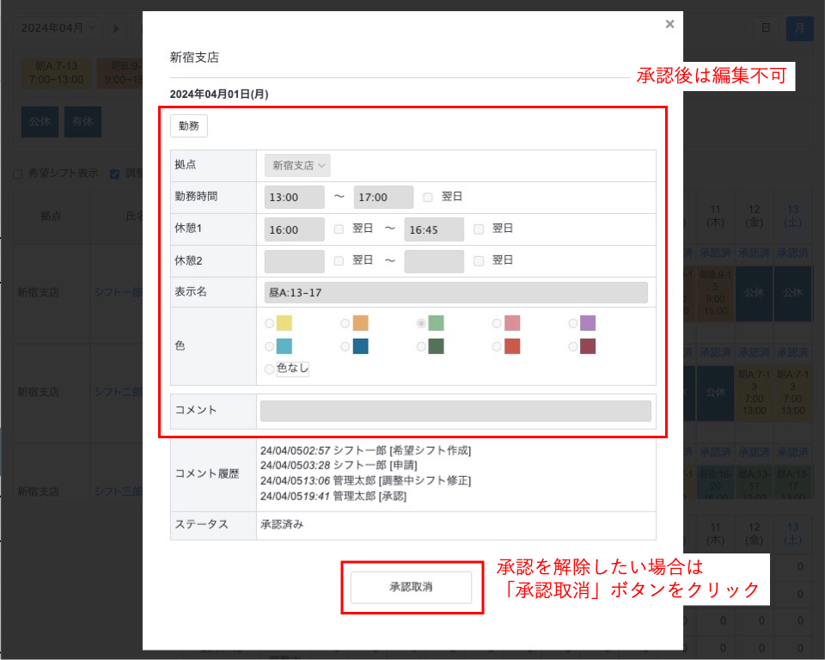Select the light blue color swatch

[x=284, y=346]
